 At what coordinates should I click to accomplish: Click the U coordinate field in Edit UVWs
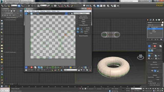[32, 70]
